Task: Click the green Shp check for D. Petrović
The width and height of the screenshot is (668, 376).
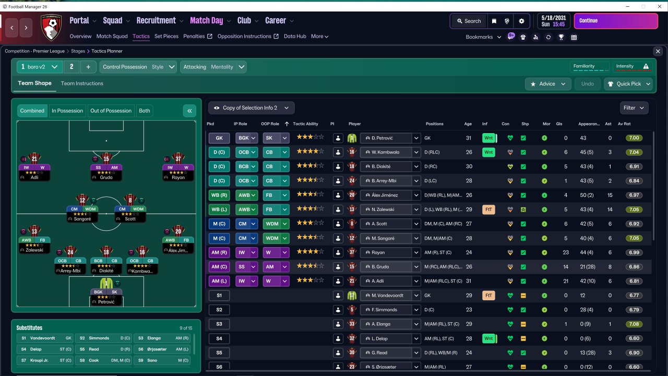Action: click(x=523, y=138)
